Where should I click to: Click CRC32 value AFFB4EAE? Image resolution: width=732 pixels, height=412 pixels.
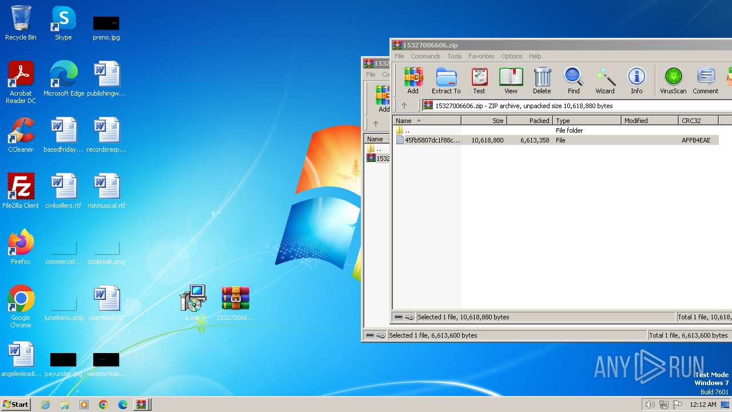[696, 140]
